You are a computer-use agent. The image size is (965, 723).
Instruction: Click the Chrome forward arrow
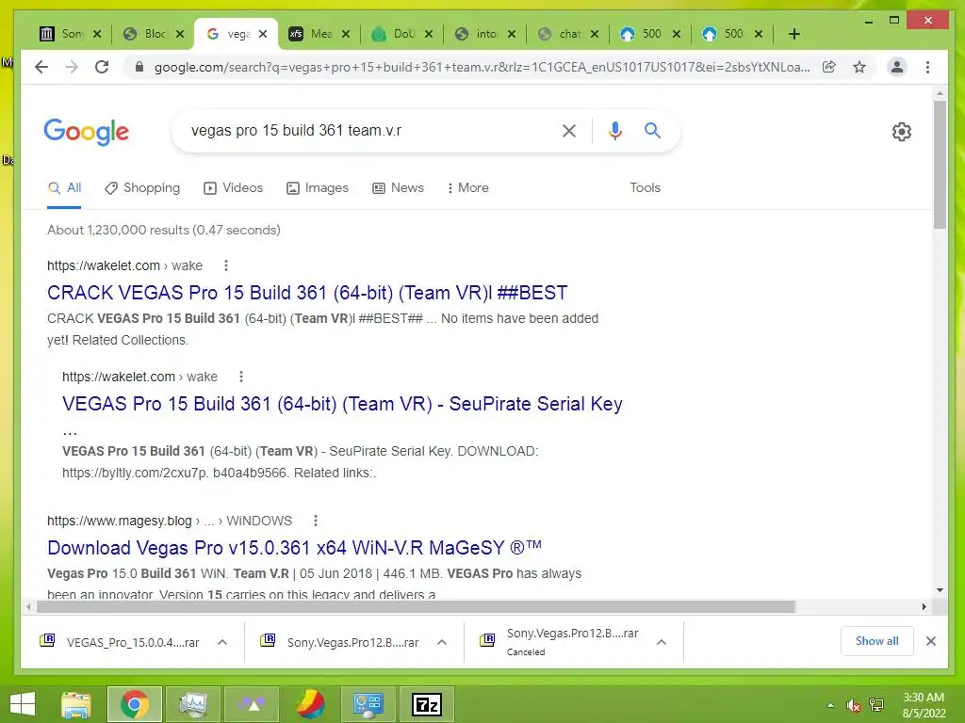72,67
